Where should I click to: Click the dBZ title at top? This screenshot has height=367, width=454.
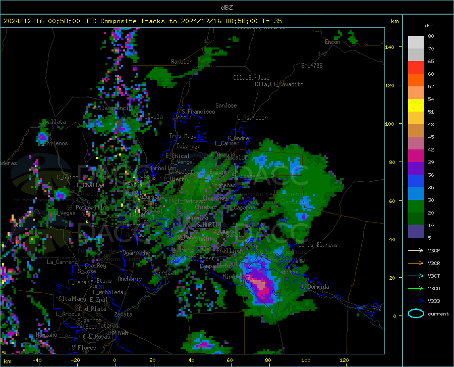pyautogui.click(x=226, y=8)
